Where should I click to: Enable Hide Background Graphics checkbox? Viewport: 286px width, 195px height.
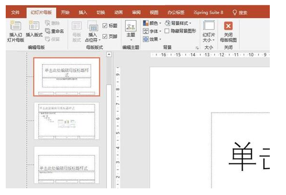coord(167,31)
